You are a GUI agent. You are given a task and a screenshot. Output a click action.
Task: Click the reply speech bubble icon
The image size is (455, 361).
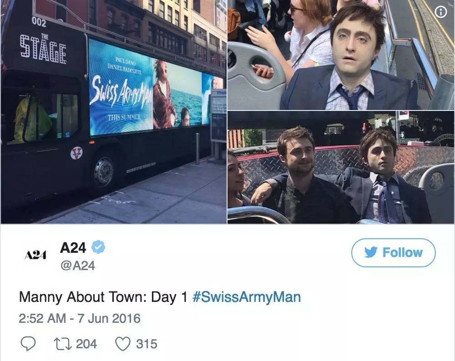coord(28,344)
